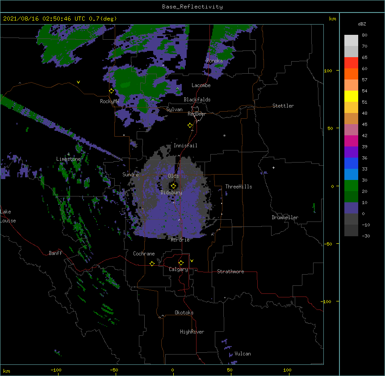Pick the purple 39-36 dBZ legend swatch
Viewport: 385px width, 376px height.
351,152
